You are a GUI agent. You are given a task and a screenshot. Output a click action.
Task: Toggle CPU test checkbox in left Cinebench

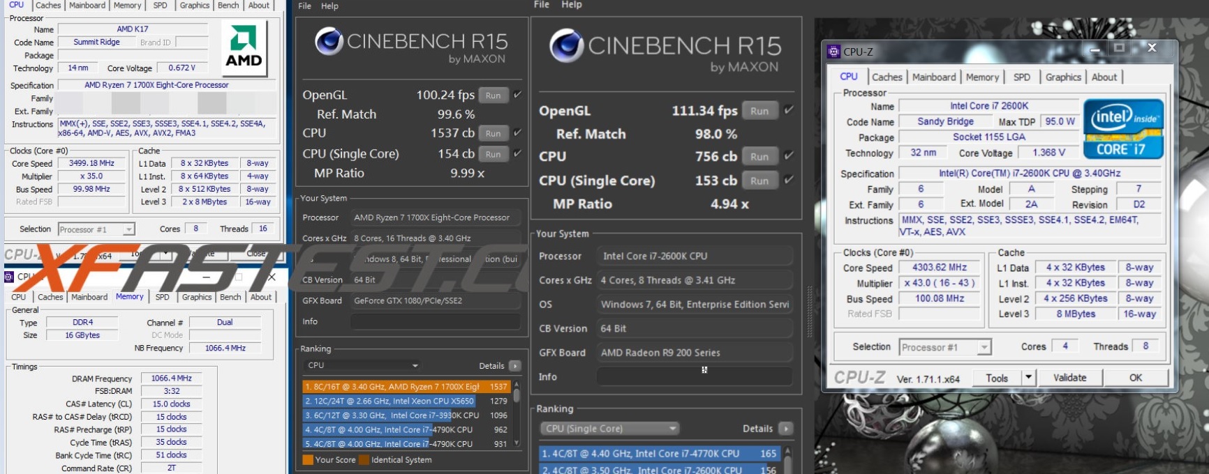coord(517,132)
